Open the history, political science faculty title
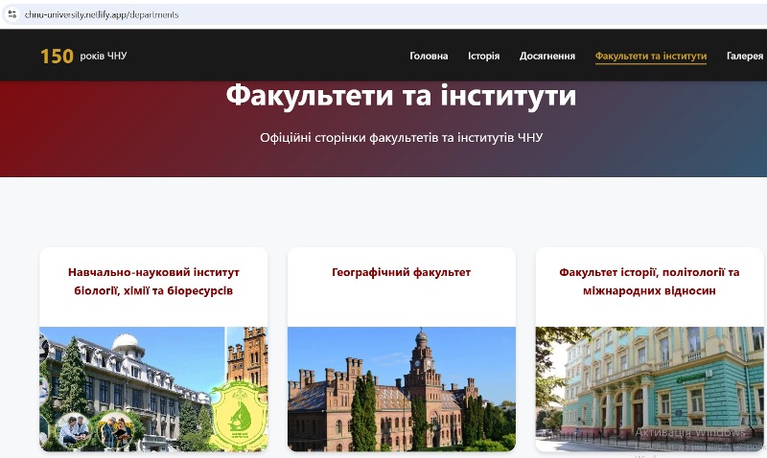 coord(649,282)
